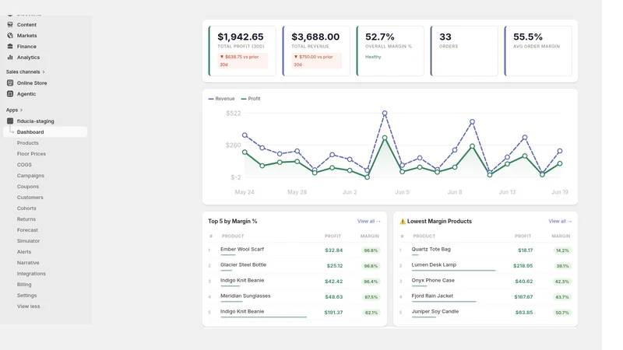Click the fiducia-staging app icon

tap(10, 121)
